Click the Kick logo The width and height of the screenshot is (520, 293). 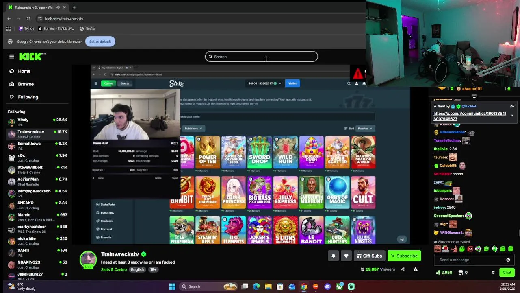tap(32, 57)
